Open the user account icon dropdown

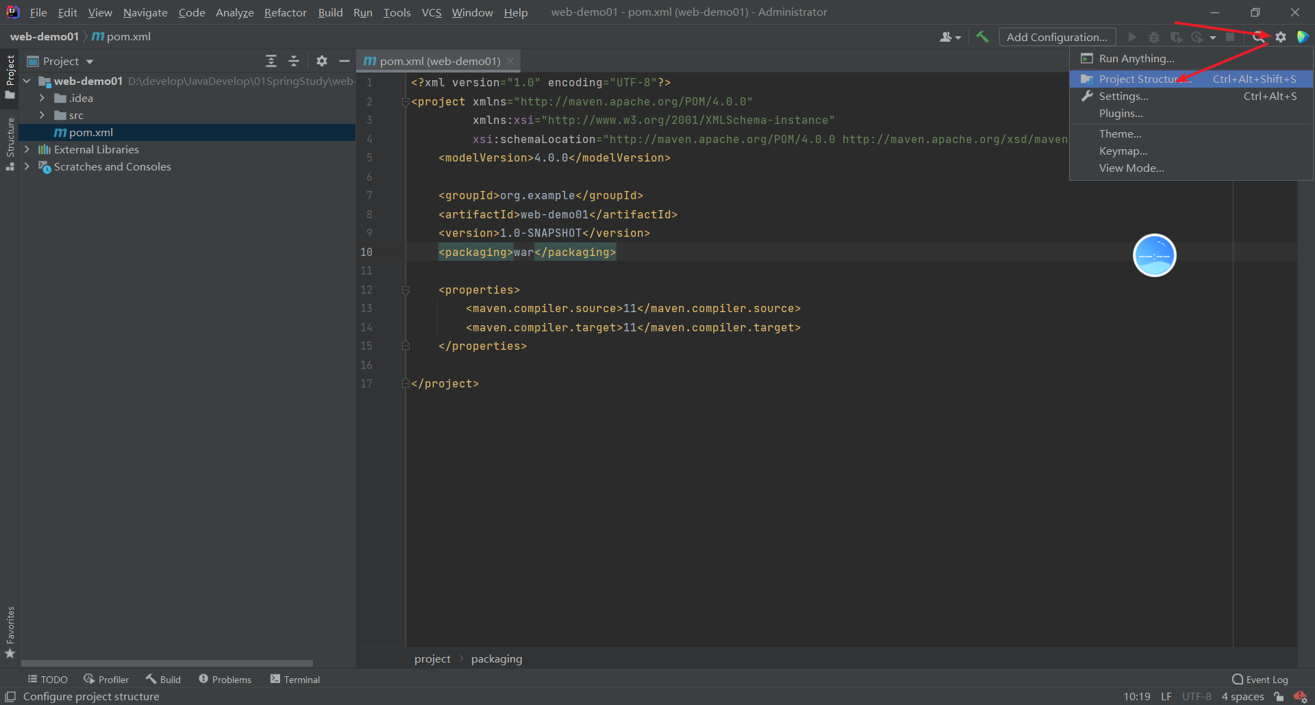point(950,37)
